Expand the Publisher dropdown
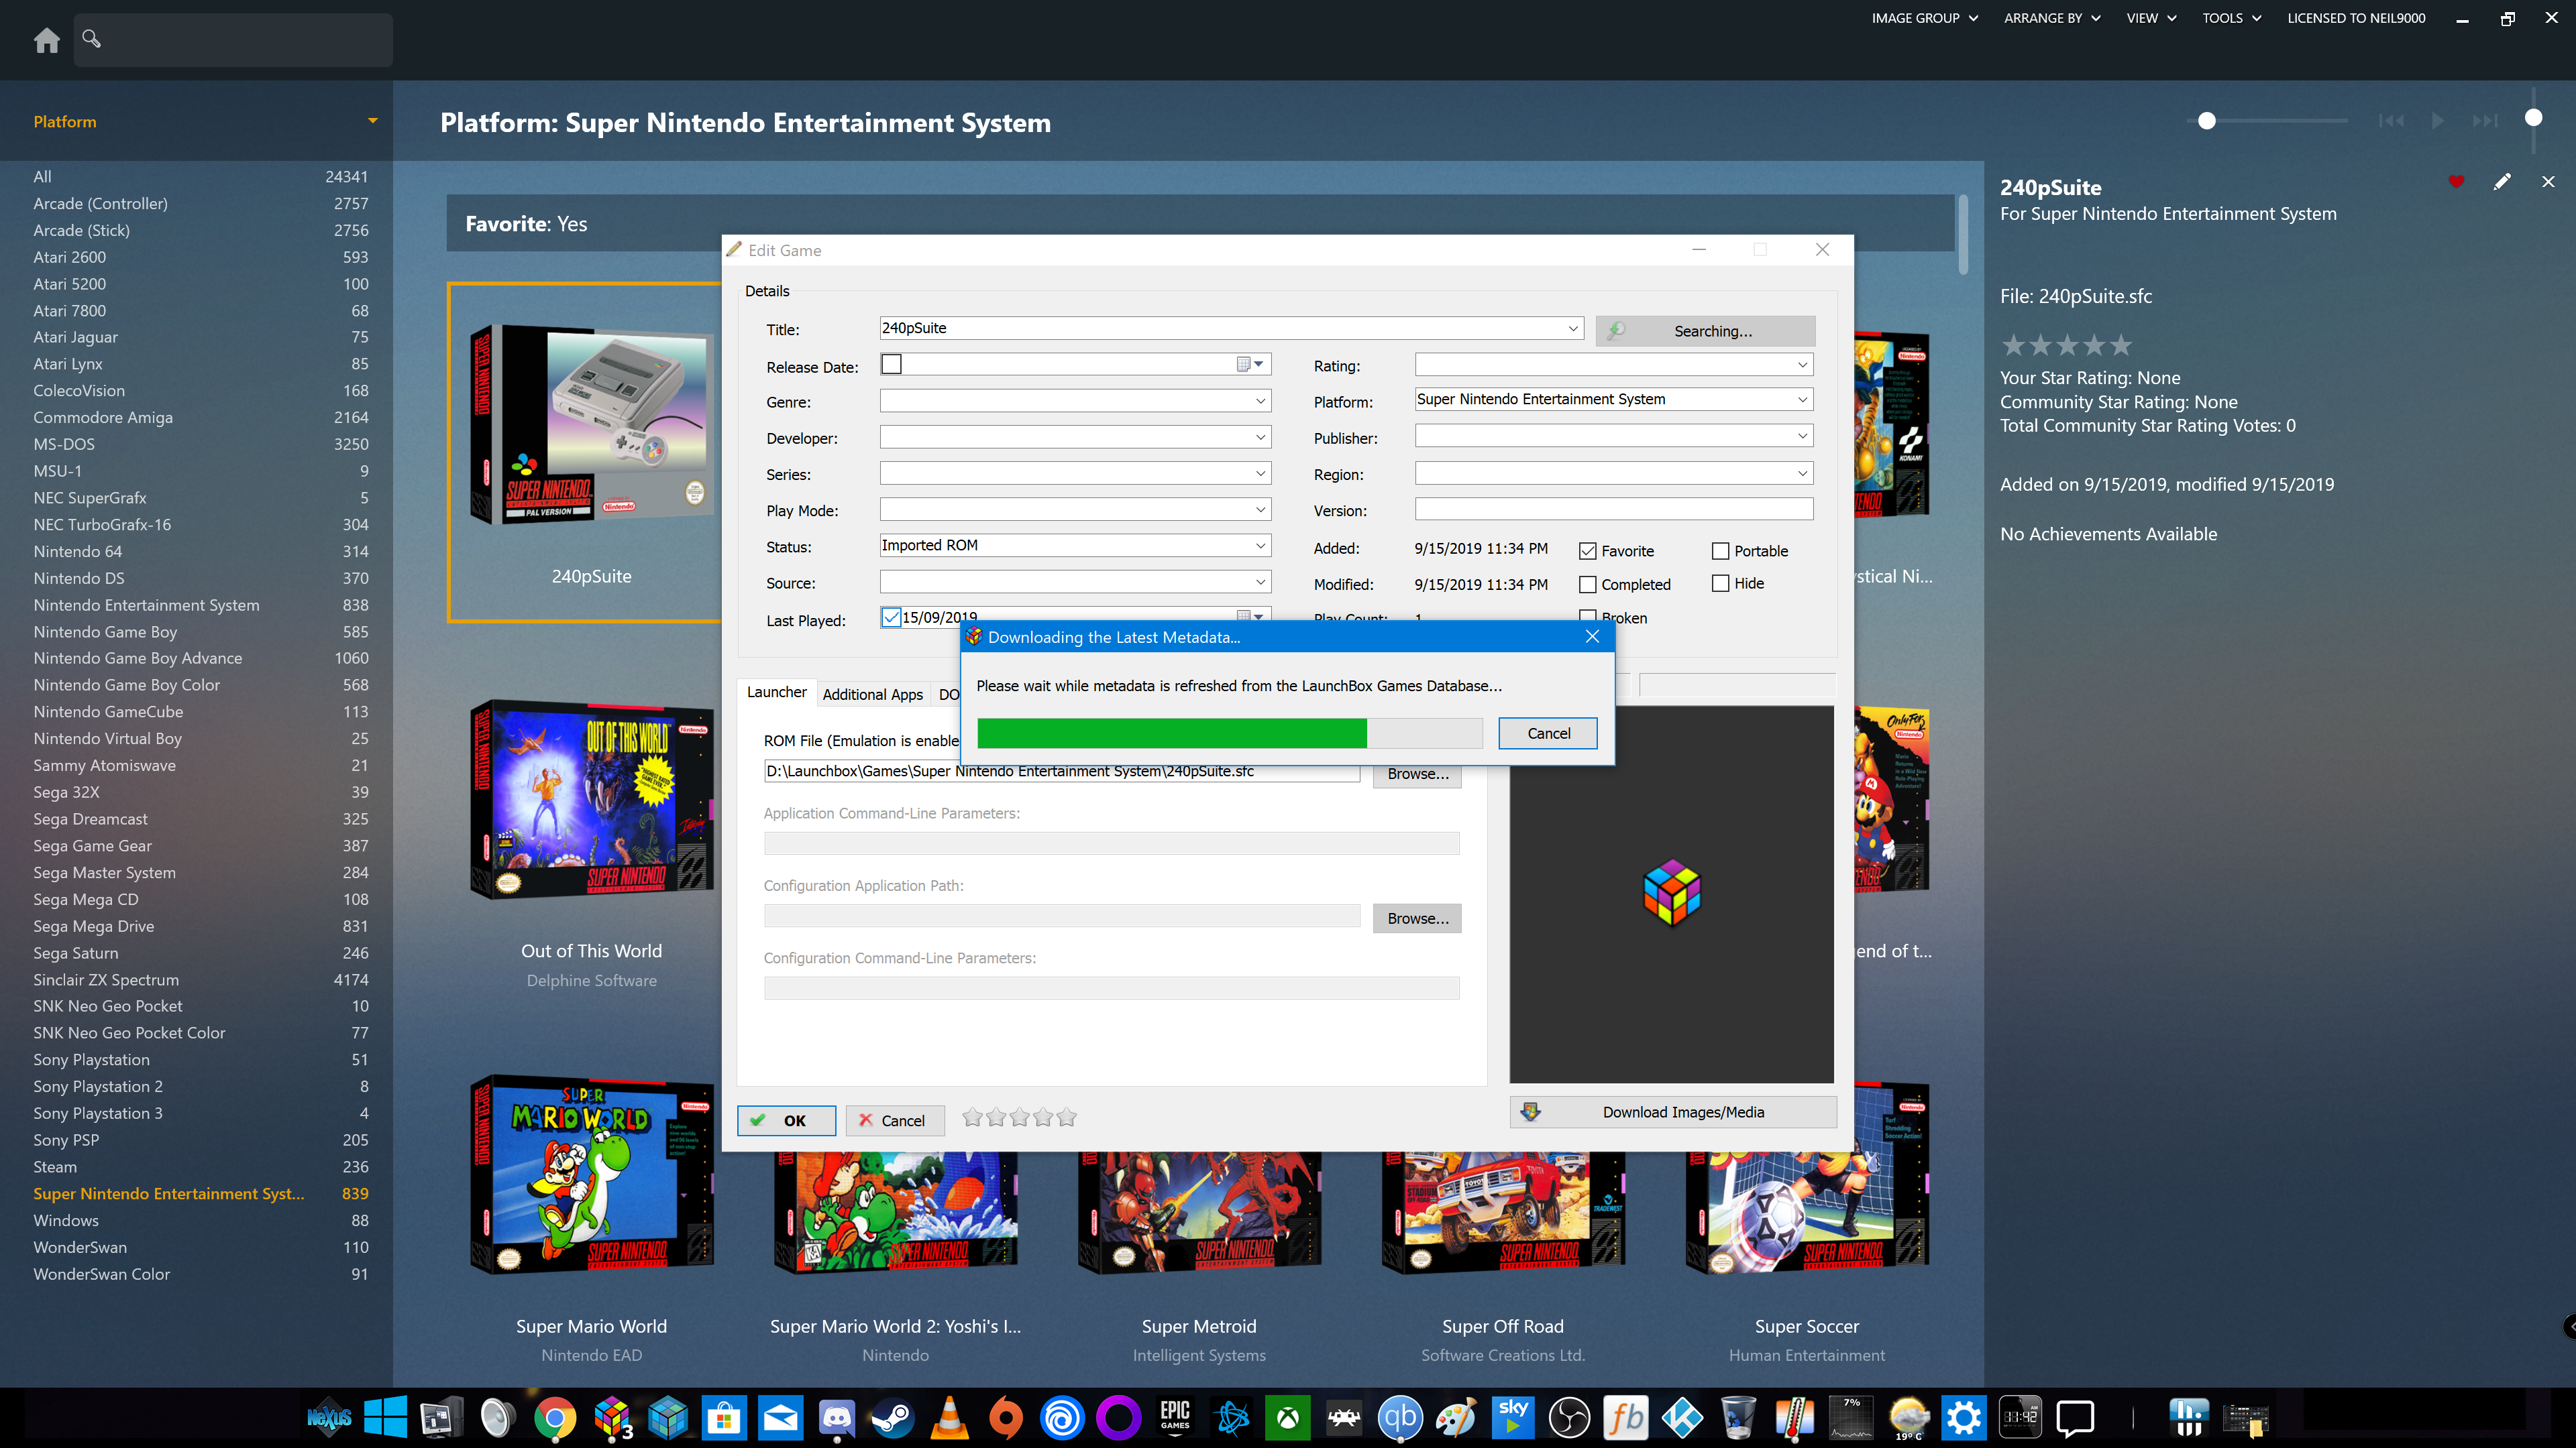 coord(1802,436)
